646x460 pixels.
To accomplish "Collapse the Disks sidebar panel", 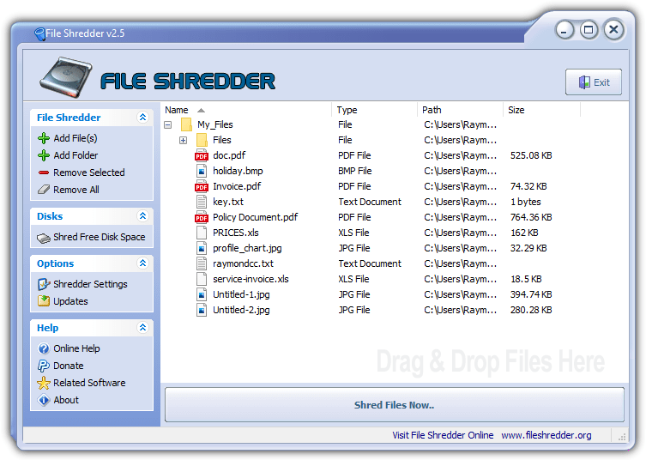I will point(142,216).
